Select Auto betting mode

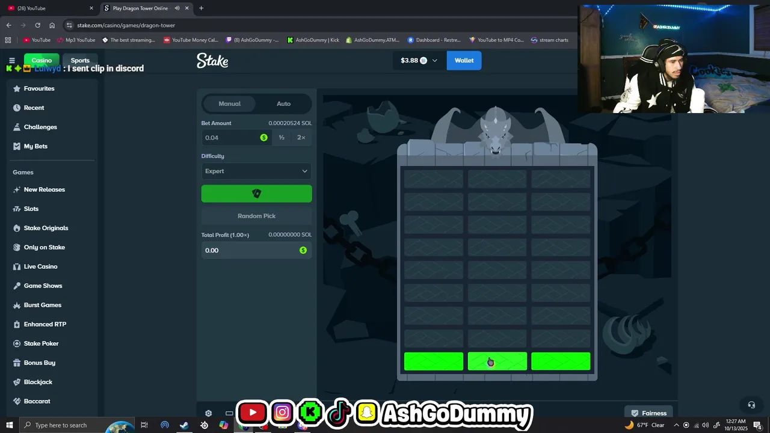coord(283,103)
